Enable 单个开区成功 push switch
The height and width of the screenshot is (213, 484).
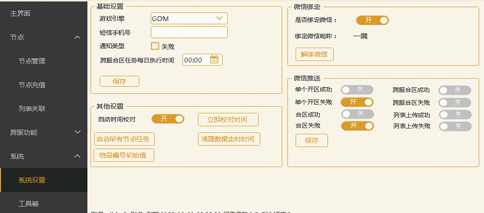click(x=357, y=90)
